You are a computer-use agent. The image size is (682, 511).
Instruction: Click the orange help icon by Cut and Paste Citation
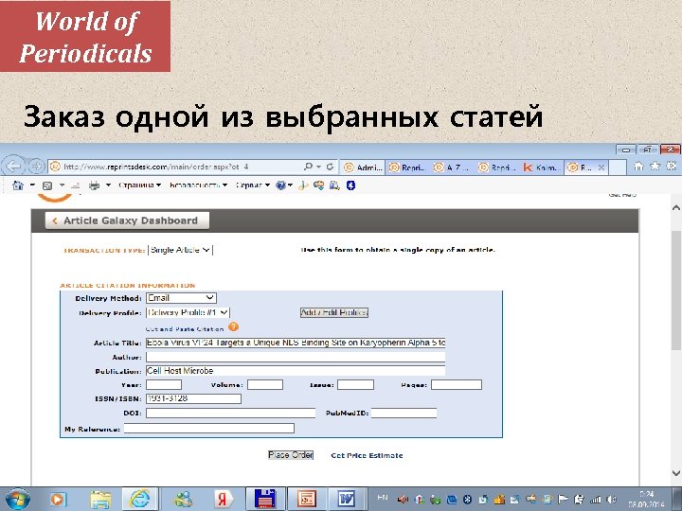click(x=234, y=326)
